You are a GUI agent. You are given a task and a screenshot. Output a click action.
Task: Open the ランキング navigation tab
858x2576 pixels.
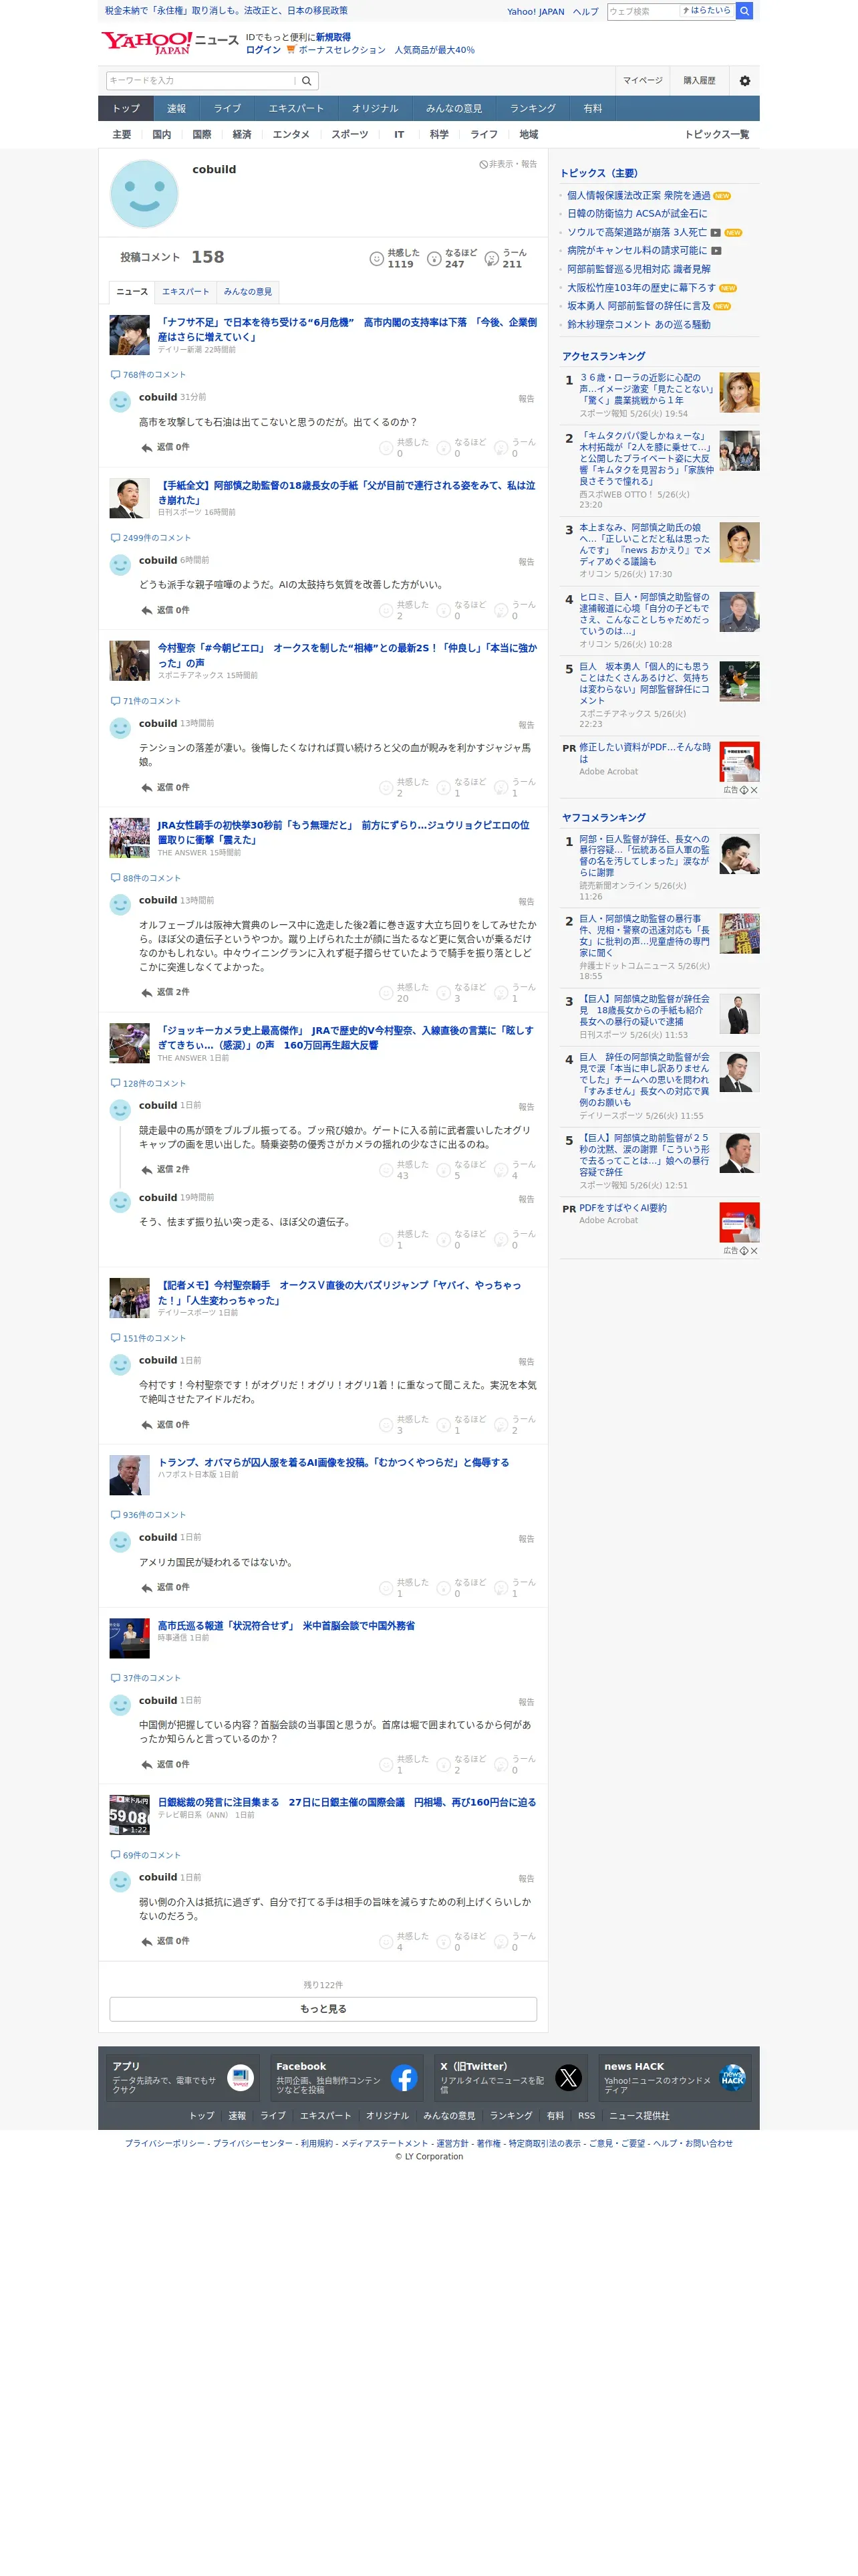[533, 108]
